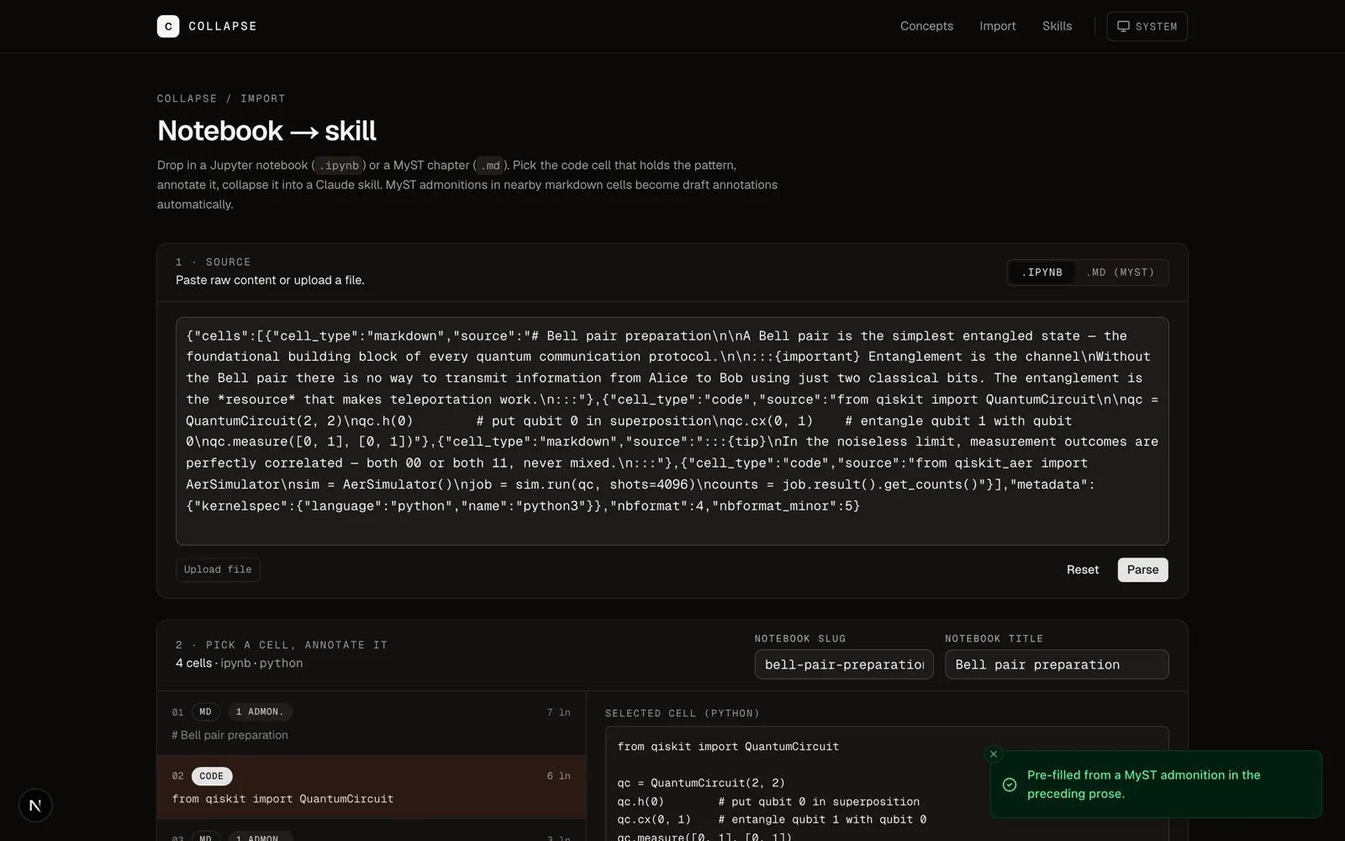The height and width of the screenshot is (841, 1345).
Task: Click the monitor icon in SYSTEM button
Action: coord(1123,26)
